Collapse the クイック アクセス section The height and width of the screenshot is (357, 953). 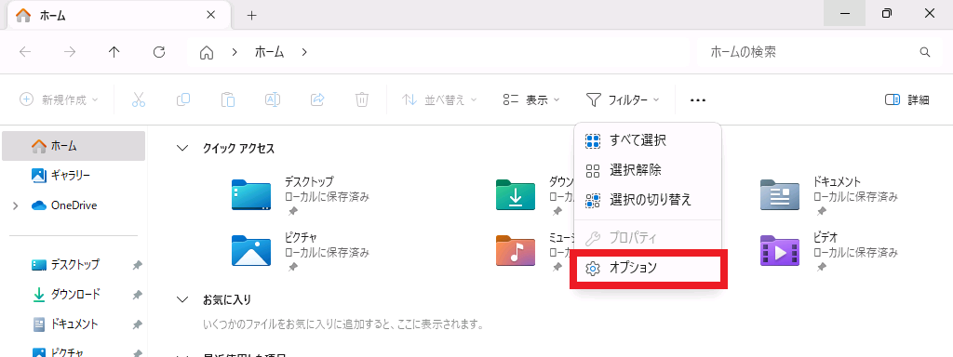click(x=181, y=148)
